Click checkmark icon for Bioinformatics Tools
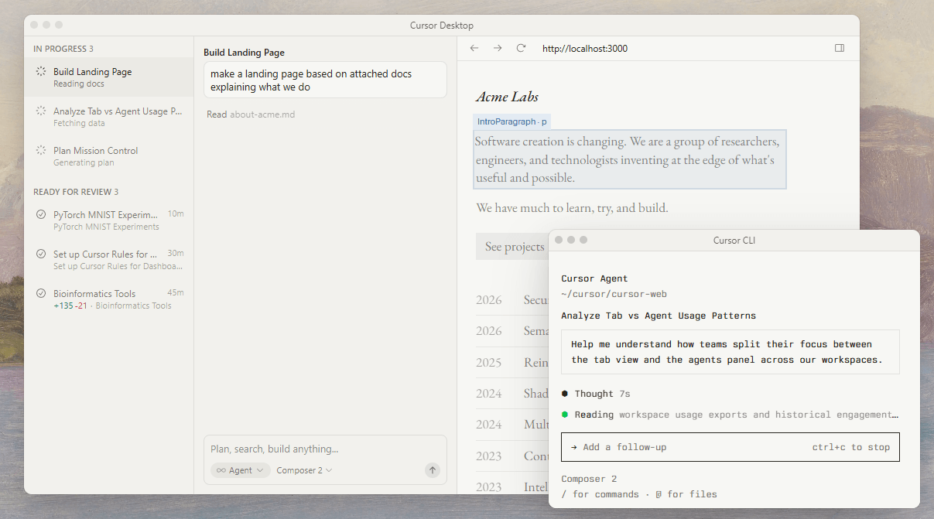 click(x=41, y=293)
